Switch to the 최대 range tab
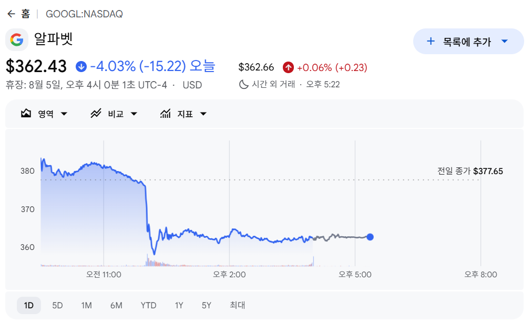 point(237,305)
